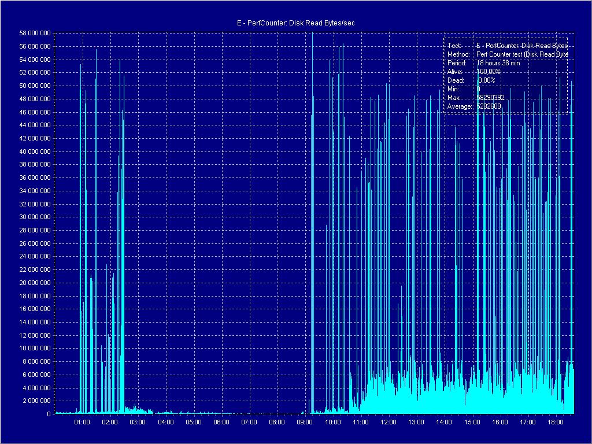Click the Average value in the legend box
Screen dimensions: 592x444
489,107
